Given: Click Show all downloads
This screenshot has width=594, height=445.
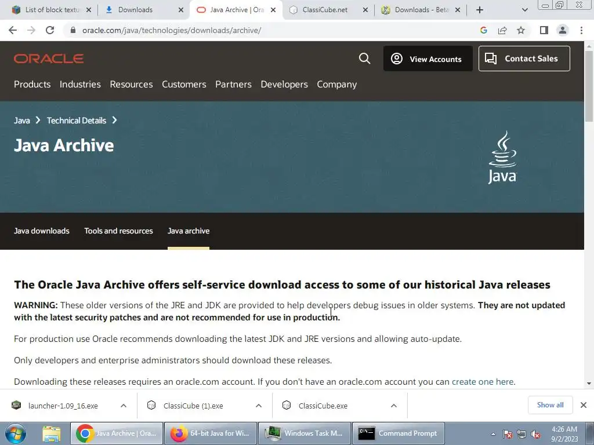Looking at the screenshot, I should (550, 405).
